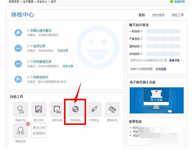Image resolution: width=196 pixels, height=150 pixels.
Task: Click the bell icon for warnings
Action: click(x=18, y=33)
